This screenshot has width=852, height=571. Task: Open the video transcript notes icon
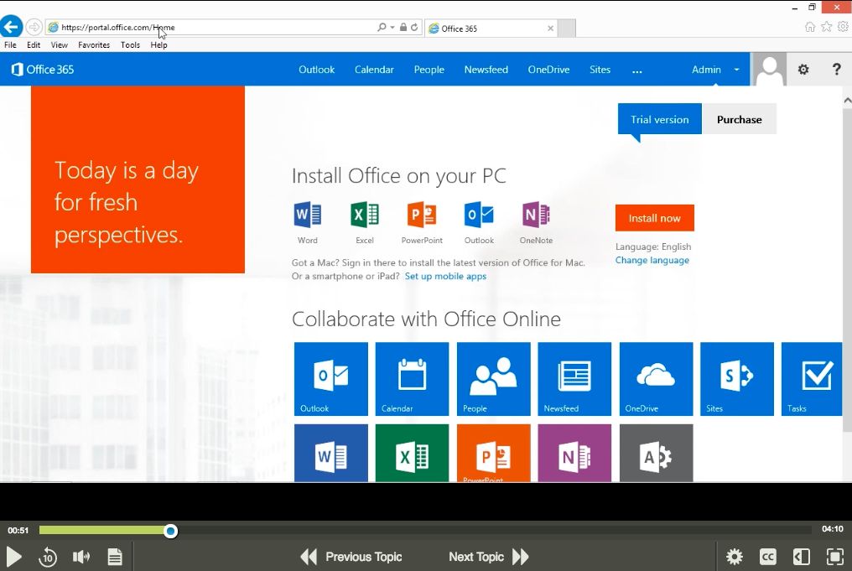(115, 557)
